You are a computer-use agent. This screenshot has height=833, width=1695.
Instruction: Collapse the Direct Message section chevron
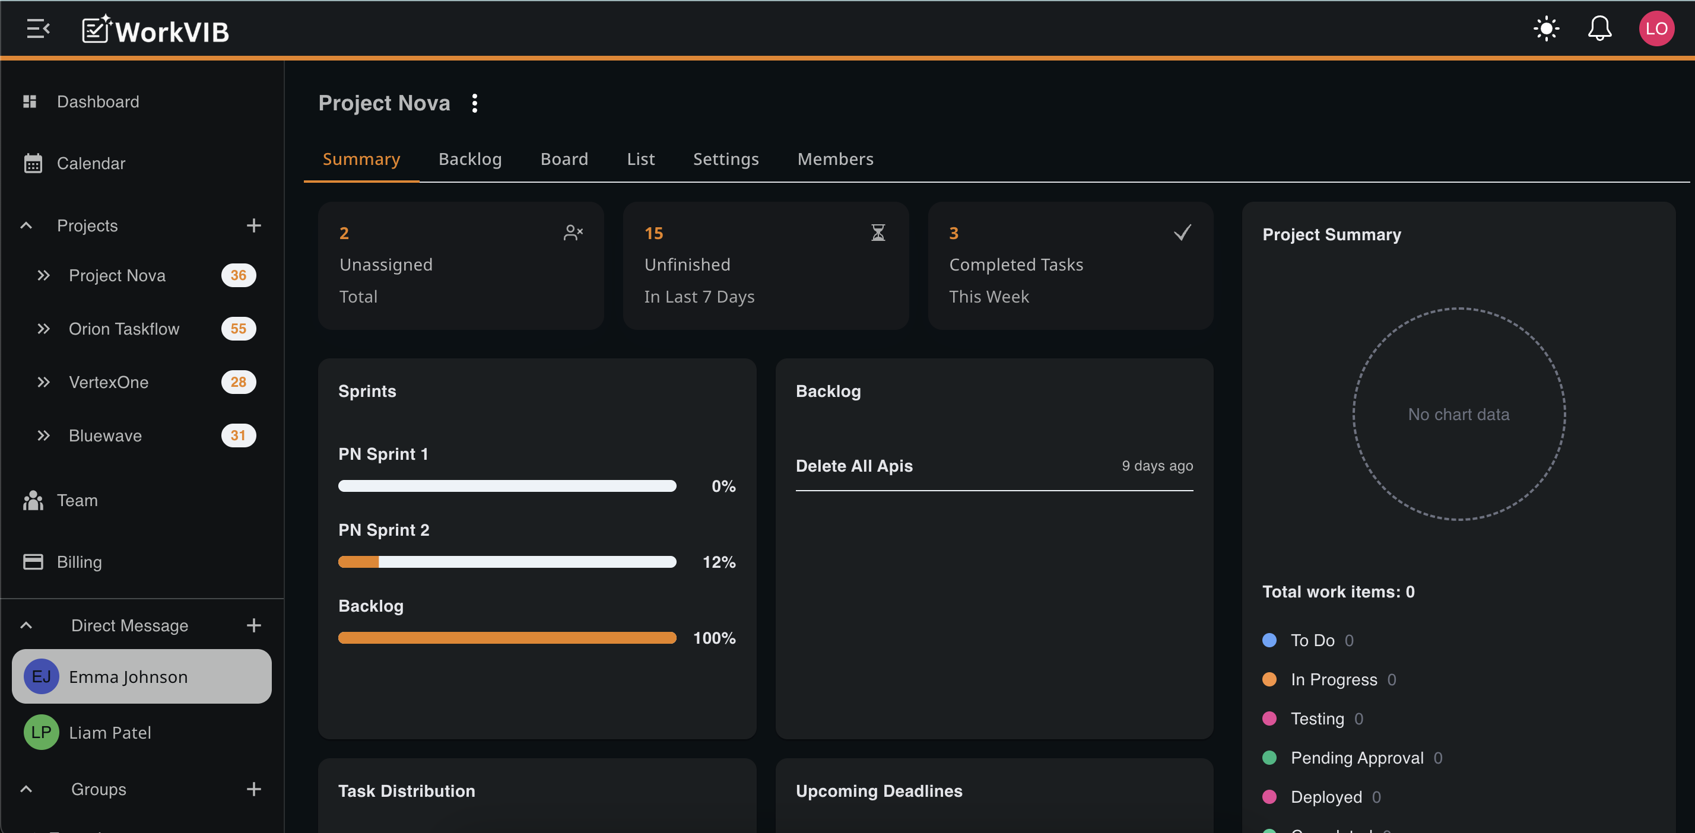pos(26,625)
